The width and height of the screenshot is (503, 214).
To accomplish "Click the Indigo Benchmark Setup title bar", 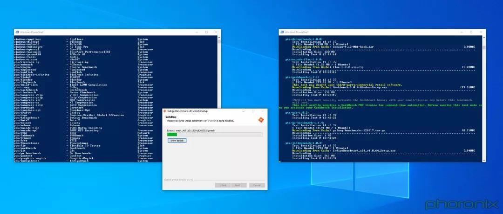I will (215, 111).
